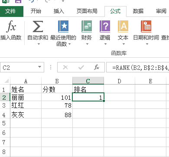Expand the AutoSum dropdown arrow
This screenshot has width=169, height=157.
click(x=39, y=44)
